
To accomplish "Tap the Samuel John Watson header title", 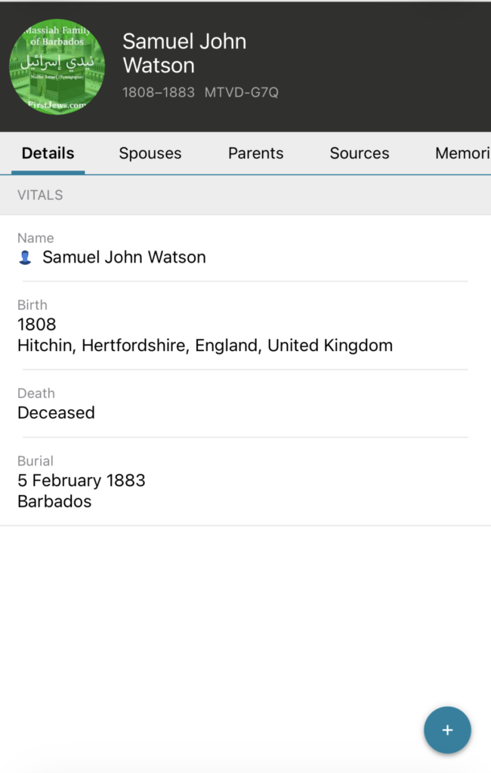I will pos(184,53).
